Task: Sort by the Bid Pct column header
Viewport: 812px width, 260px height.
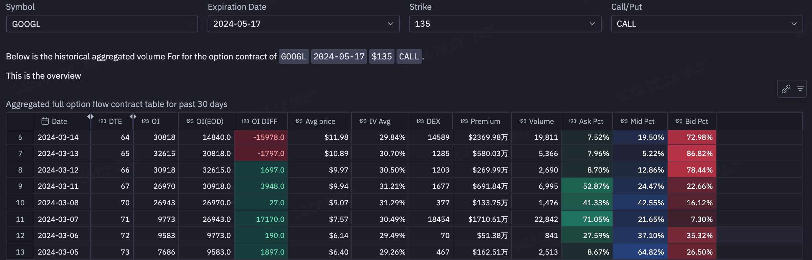Action: [x=692, y=121]
